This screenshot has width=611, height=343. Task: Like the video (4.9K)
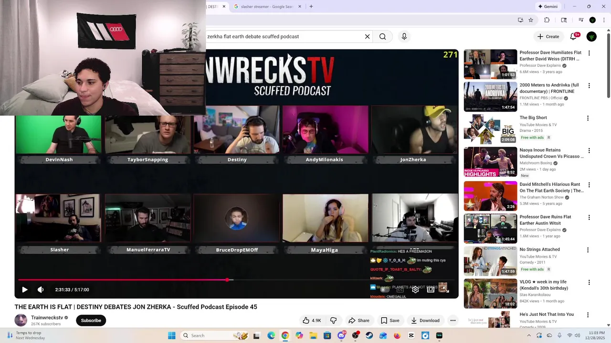(x=311, y=321)
